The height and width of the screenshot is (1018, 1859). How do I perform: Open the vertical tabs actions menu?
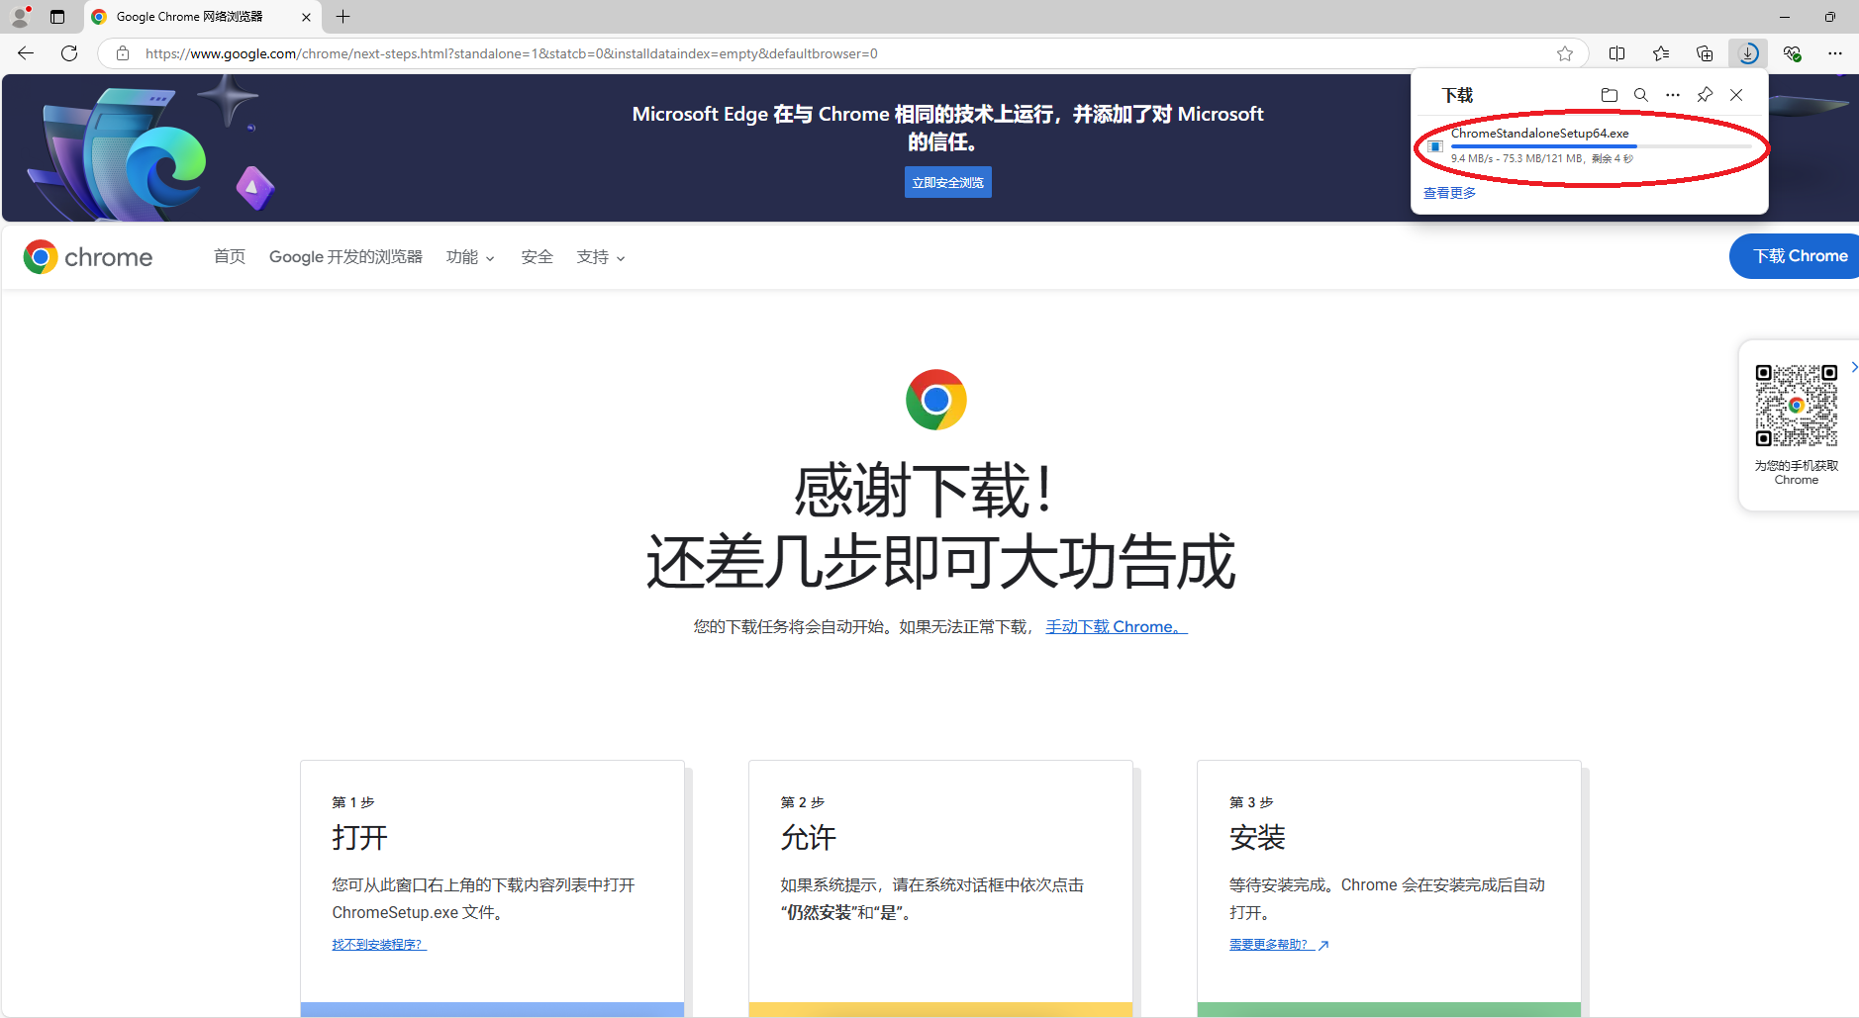coord(57,17)
